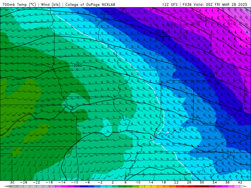Click the '-10' color scale label
This screenshot has width=251, height=188.
pos(75,182)
